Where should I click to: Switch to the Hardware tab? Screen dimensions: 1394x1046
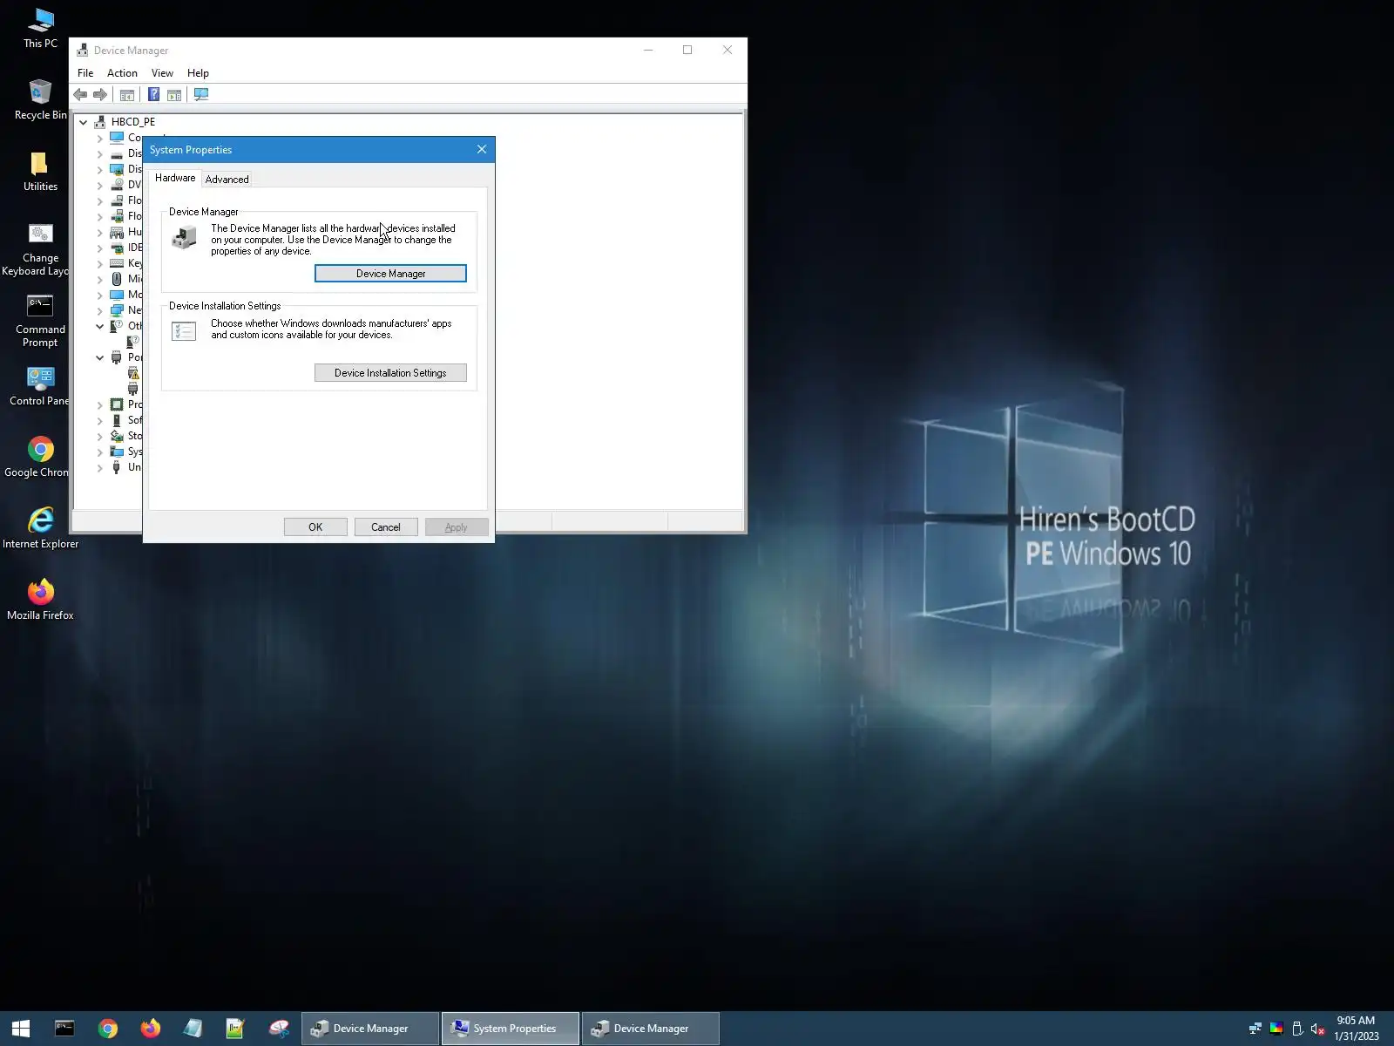175,178
